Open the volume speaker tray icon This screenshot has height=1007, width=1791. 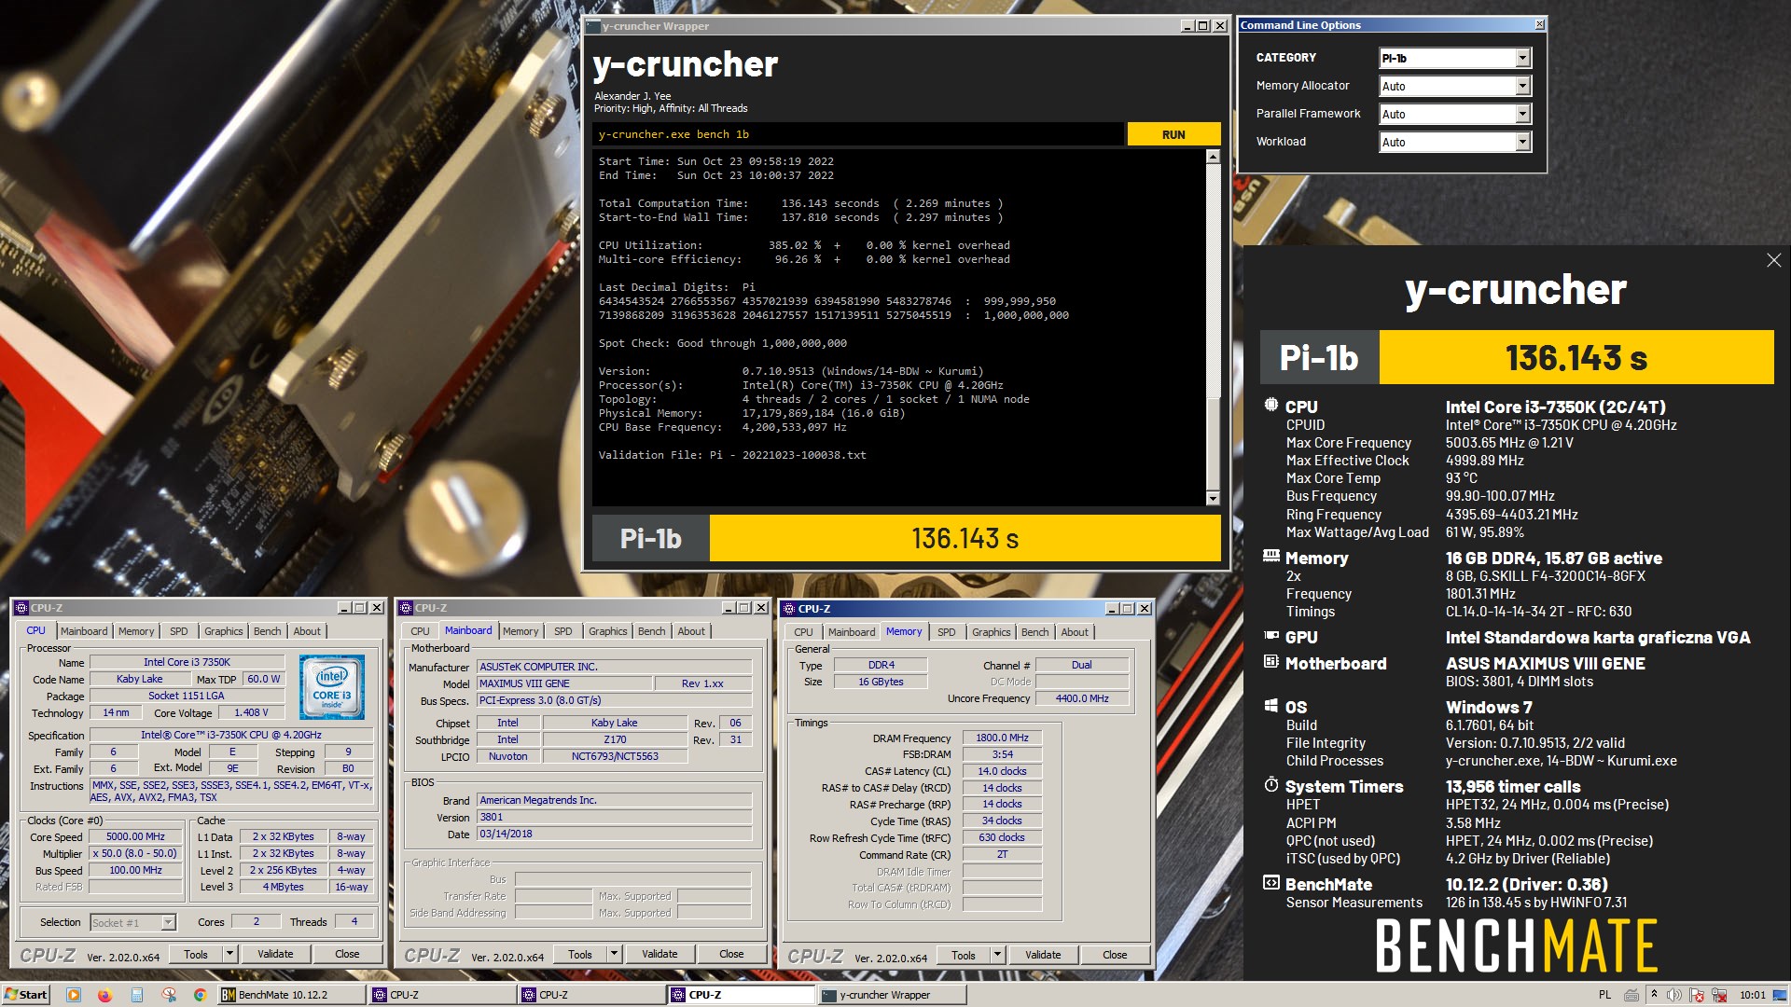pyautogui.click(x=1674, y=995)
